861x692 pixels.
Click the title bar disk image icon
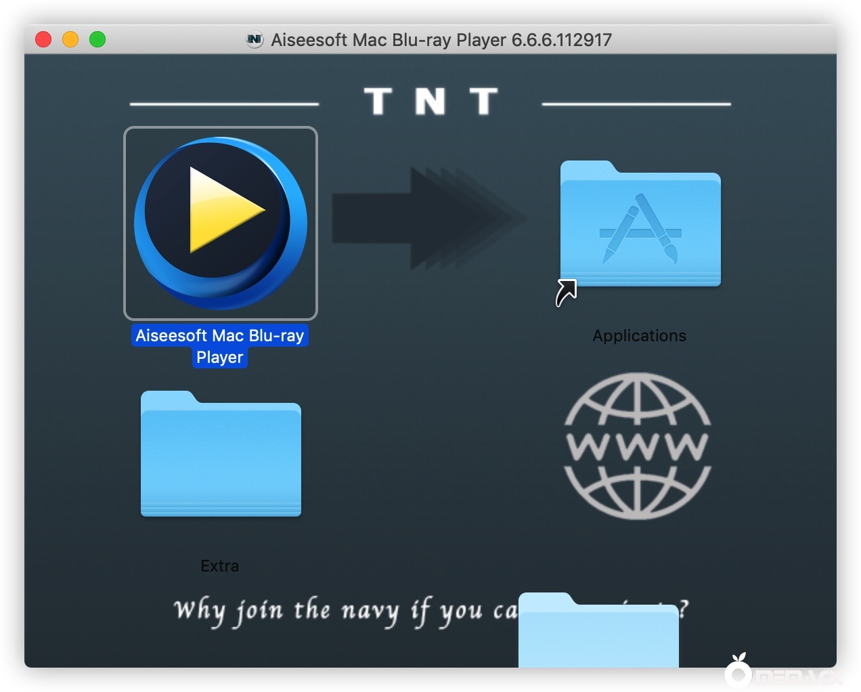[x=255, y=40]
